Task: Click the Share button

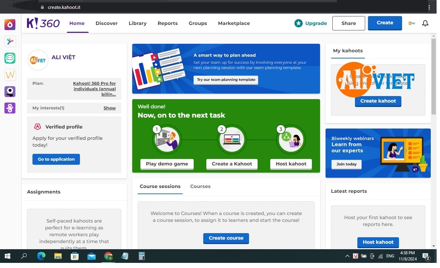Action: pyautogui.click(x=349, y=23)
